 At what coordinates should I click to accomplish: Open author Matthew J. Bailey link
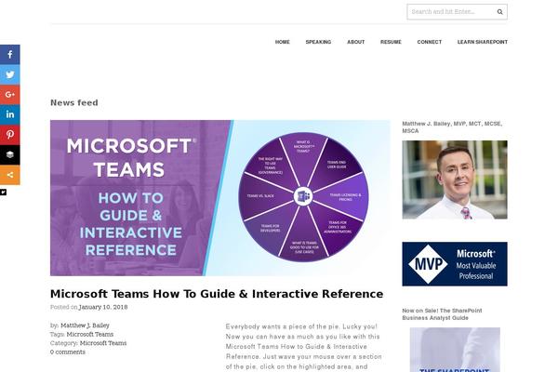85,325
